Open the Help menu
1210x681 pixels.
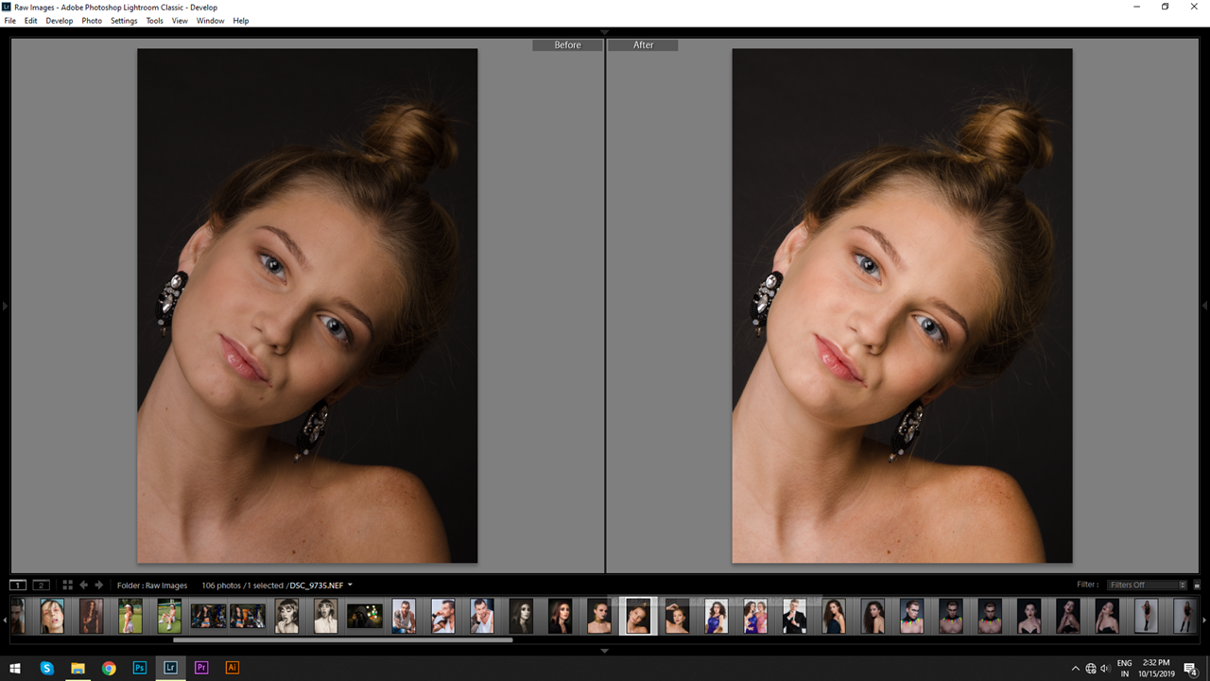241,21
